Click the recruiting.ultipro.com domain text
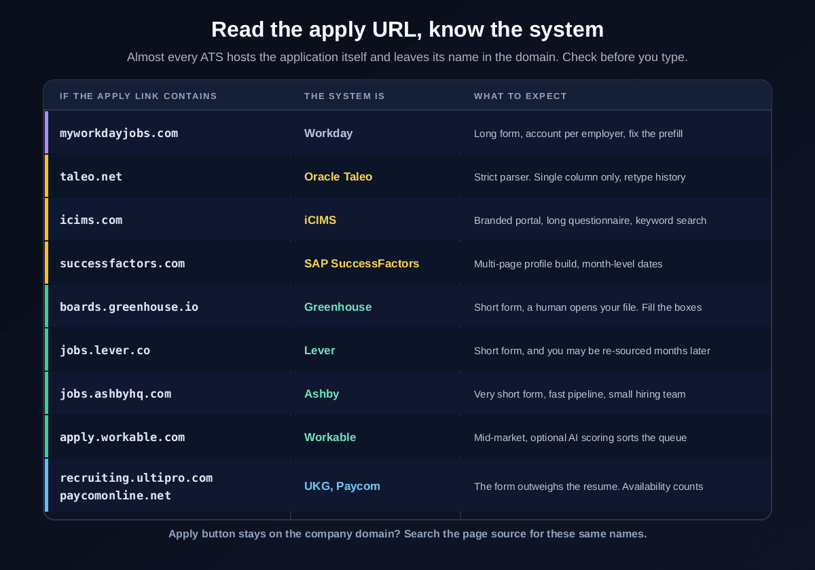Screen dimensions: 815x570 (x=136, y=478)
